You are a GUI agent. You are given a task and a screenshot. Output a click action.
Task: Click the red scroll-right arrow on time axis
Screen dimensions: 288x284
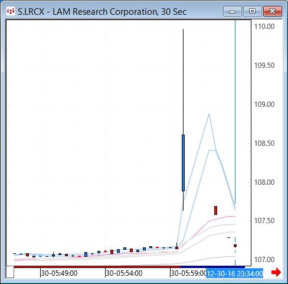pos(276,272)
